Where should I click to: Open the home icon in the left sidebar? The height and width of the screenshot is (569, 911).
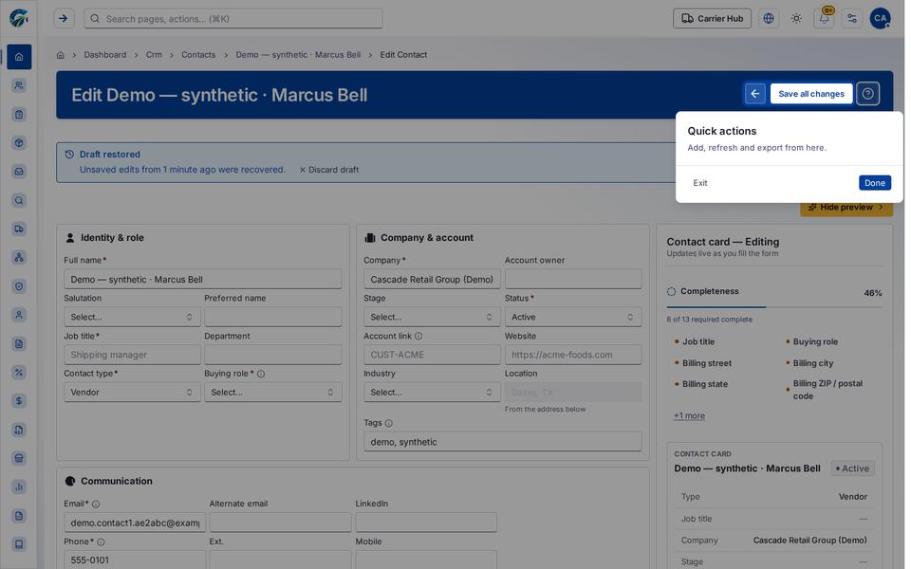click(19, 57)
